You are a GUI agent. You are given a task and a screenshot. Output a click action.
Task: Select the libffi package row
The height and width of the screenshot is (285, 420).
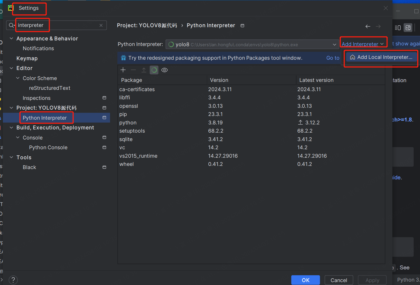251,97
